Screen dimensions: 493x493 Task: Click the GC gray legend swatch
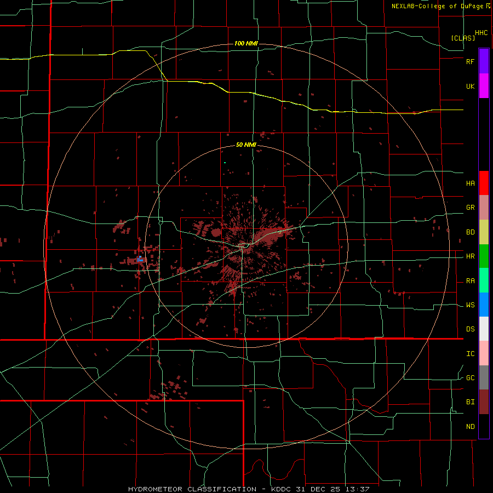tap(484, 377)
